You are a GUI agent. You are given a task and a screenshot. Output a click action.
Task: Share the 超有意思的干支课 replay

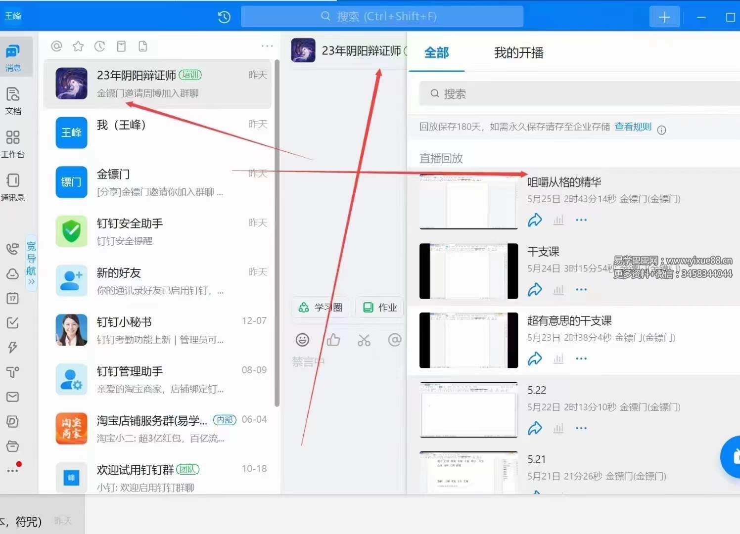coord(535,358)
